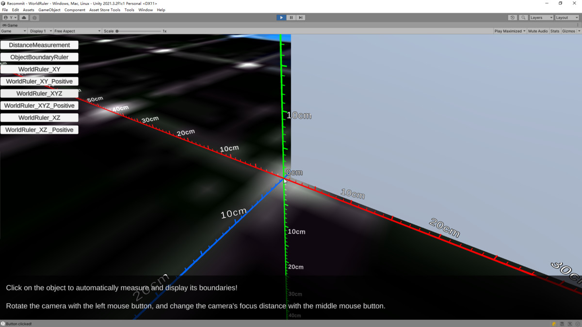Open the Version Control settings icon

pyautogui.click(x=34, y=17)
